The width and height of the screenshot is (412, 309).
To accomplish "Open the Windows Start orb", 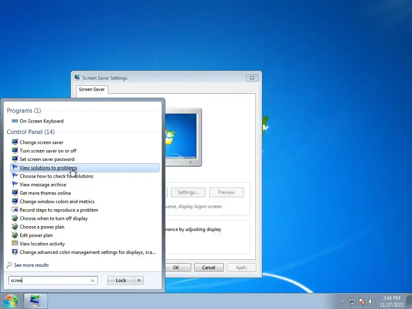I will coord(11,301).
